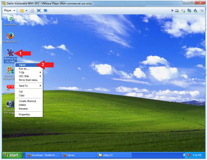This screenshot has width=207, height=160.
Task: Click the last device icon in VMware toolbar
Action: [201, 10]
